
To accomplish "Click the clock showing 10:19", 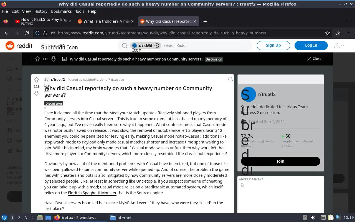I will [349, 218].
